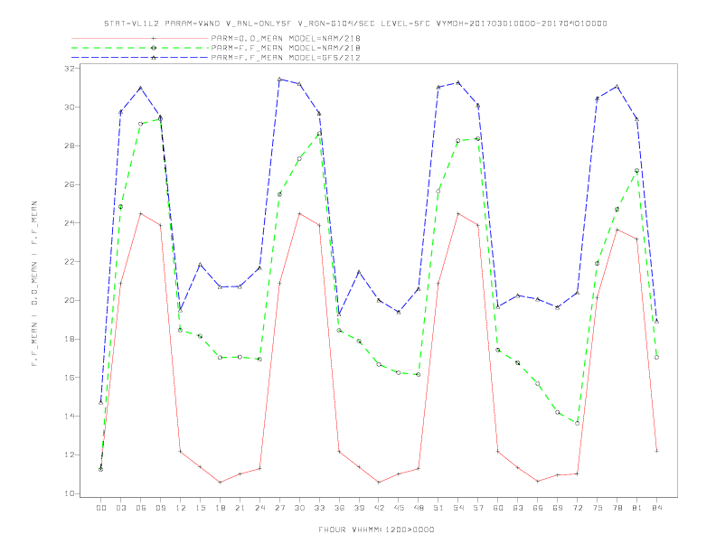
Task: Click x-axis tick label 54
Action: click(458, 508)
